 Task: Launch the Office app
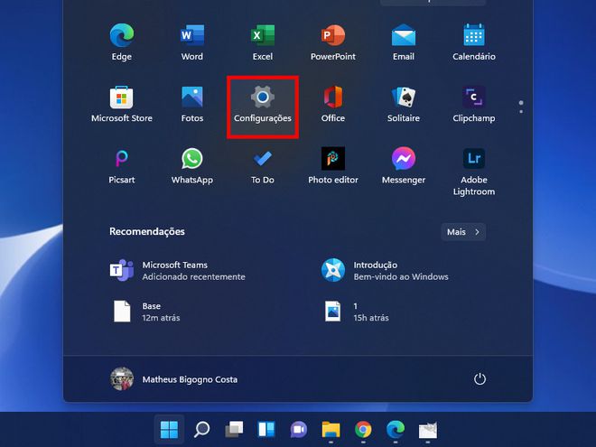(333, 104)
